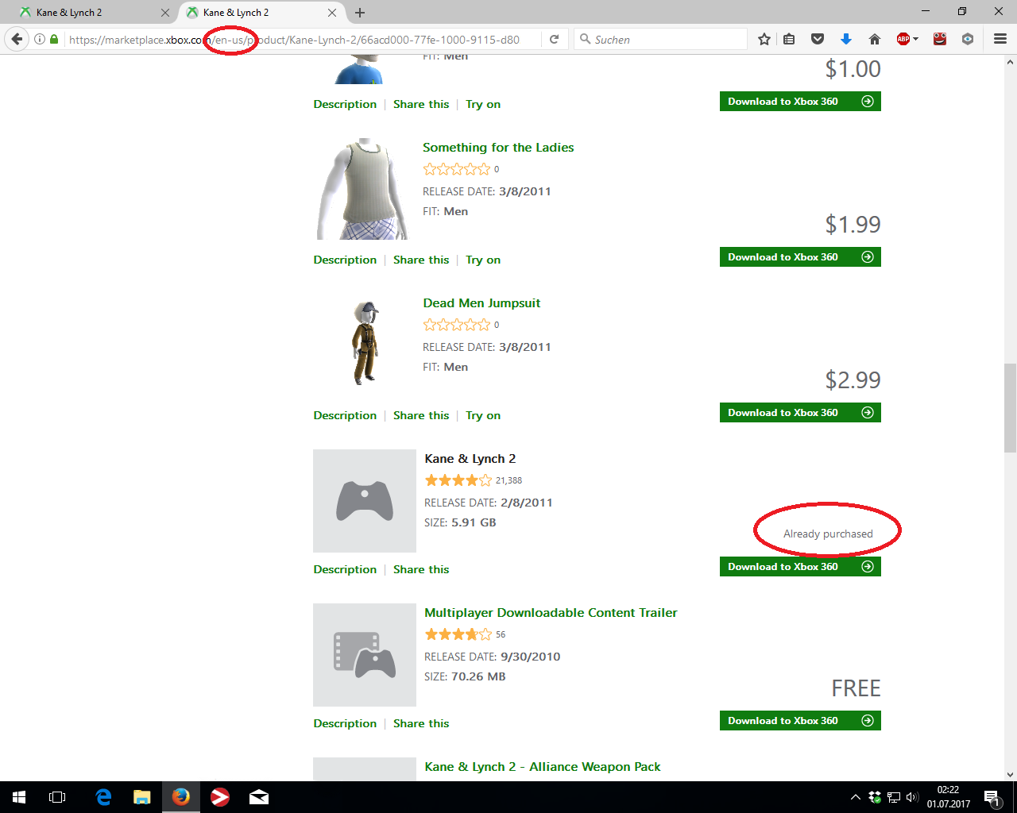This screenshot has width=1017, height=813.
Task: Click the page vertical scrollbar thumb
Action: (1010, 407)
